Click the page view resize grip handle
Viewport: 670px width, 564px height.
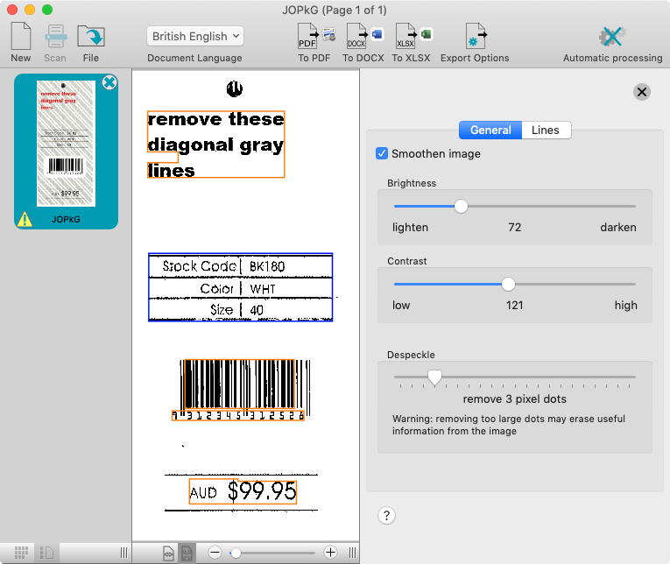point(352,553)
